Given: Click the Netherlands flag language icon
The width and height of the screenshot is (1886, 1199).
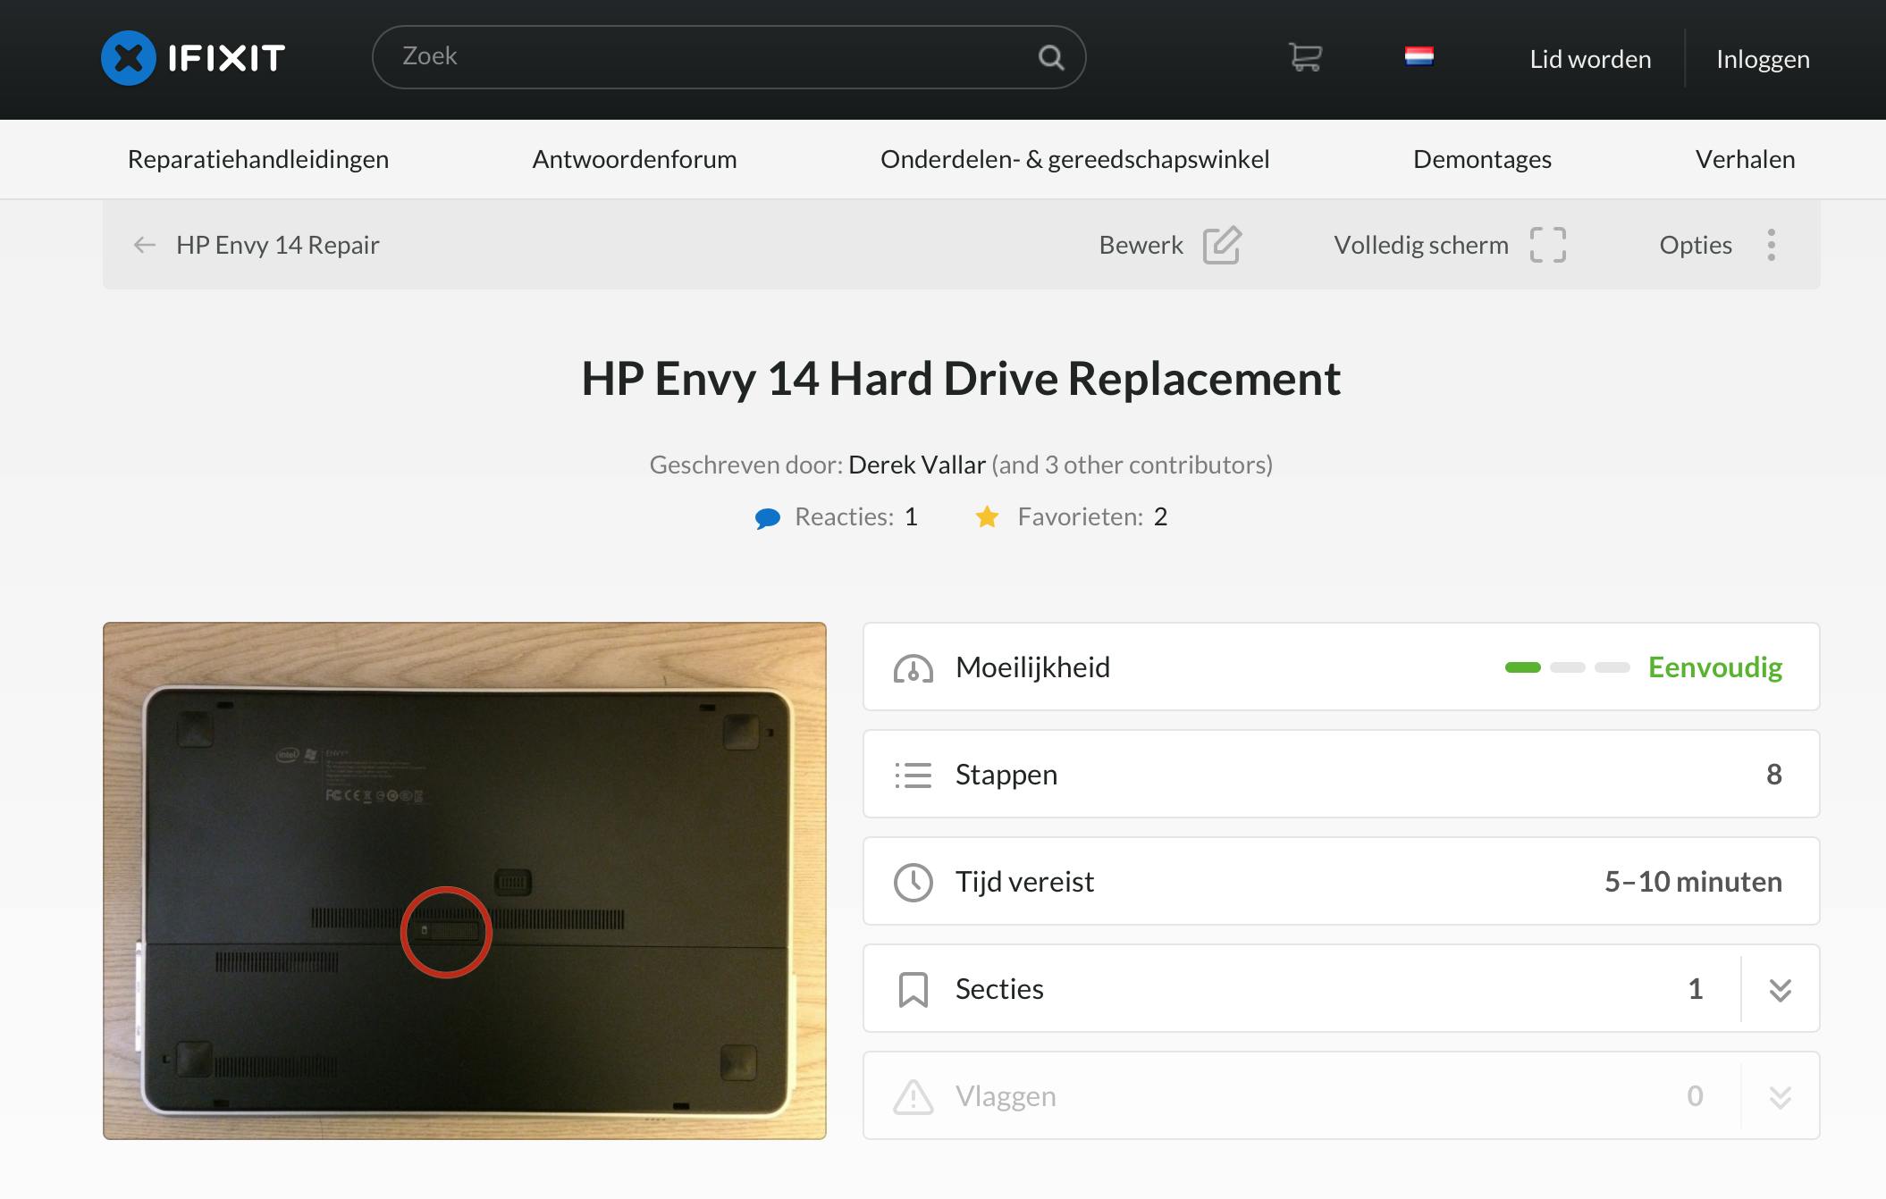Looking at the screenshot, I should [x=1419, y=56].
